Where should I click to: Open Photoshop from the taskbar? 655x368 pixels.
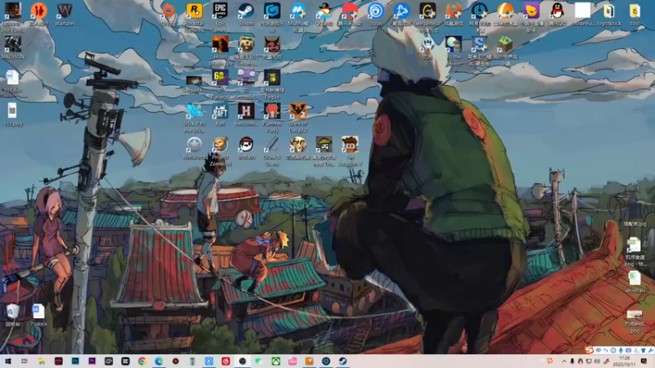click(75, 361)
